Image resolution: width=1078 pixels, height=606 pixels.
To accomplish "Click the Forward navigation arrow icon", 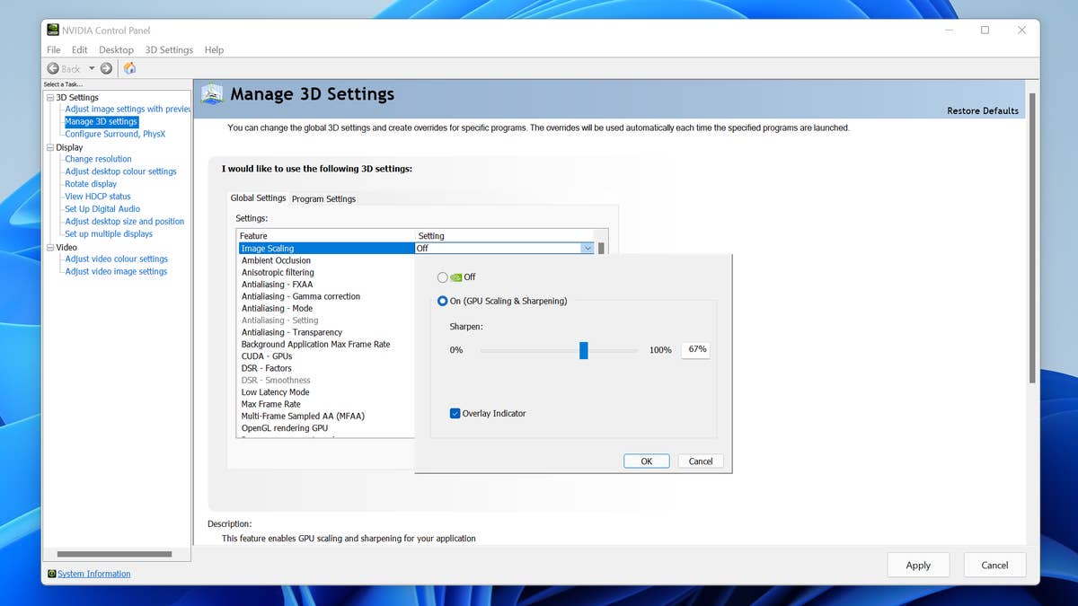I will [x=105, y=68].
